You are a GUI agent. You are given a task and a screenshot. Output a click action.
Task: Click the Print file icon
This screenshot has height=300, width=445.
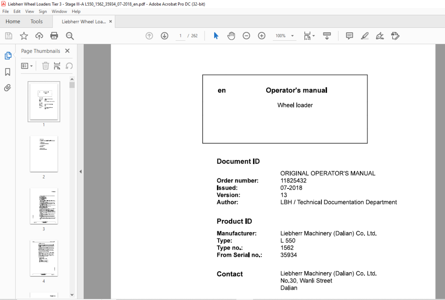pyautogui.click(x=54, y=36)
